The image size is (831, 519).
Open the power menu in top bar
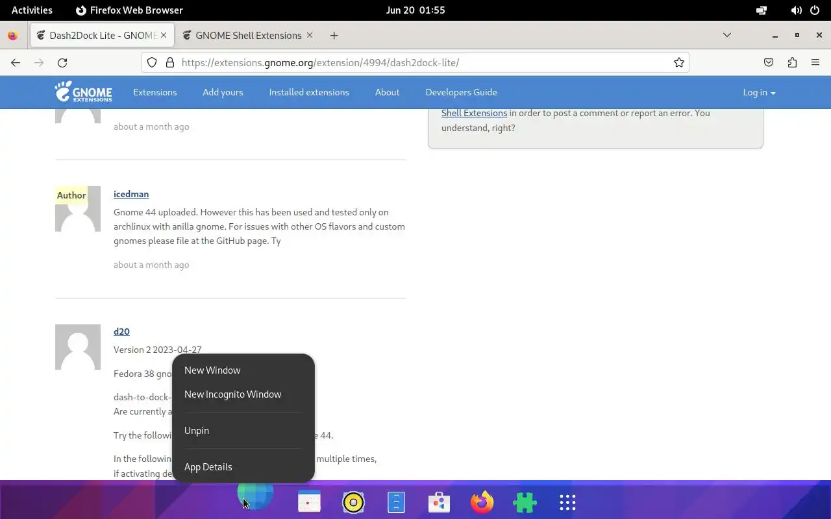tap(815, 10)
